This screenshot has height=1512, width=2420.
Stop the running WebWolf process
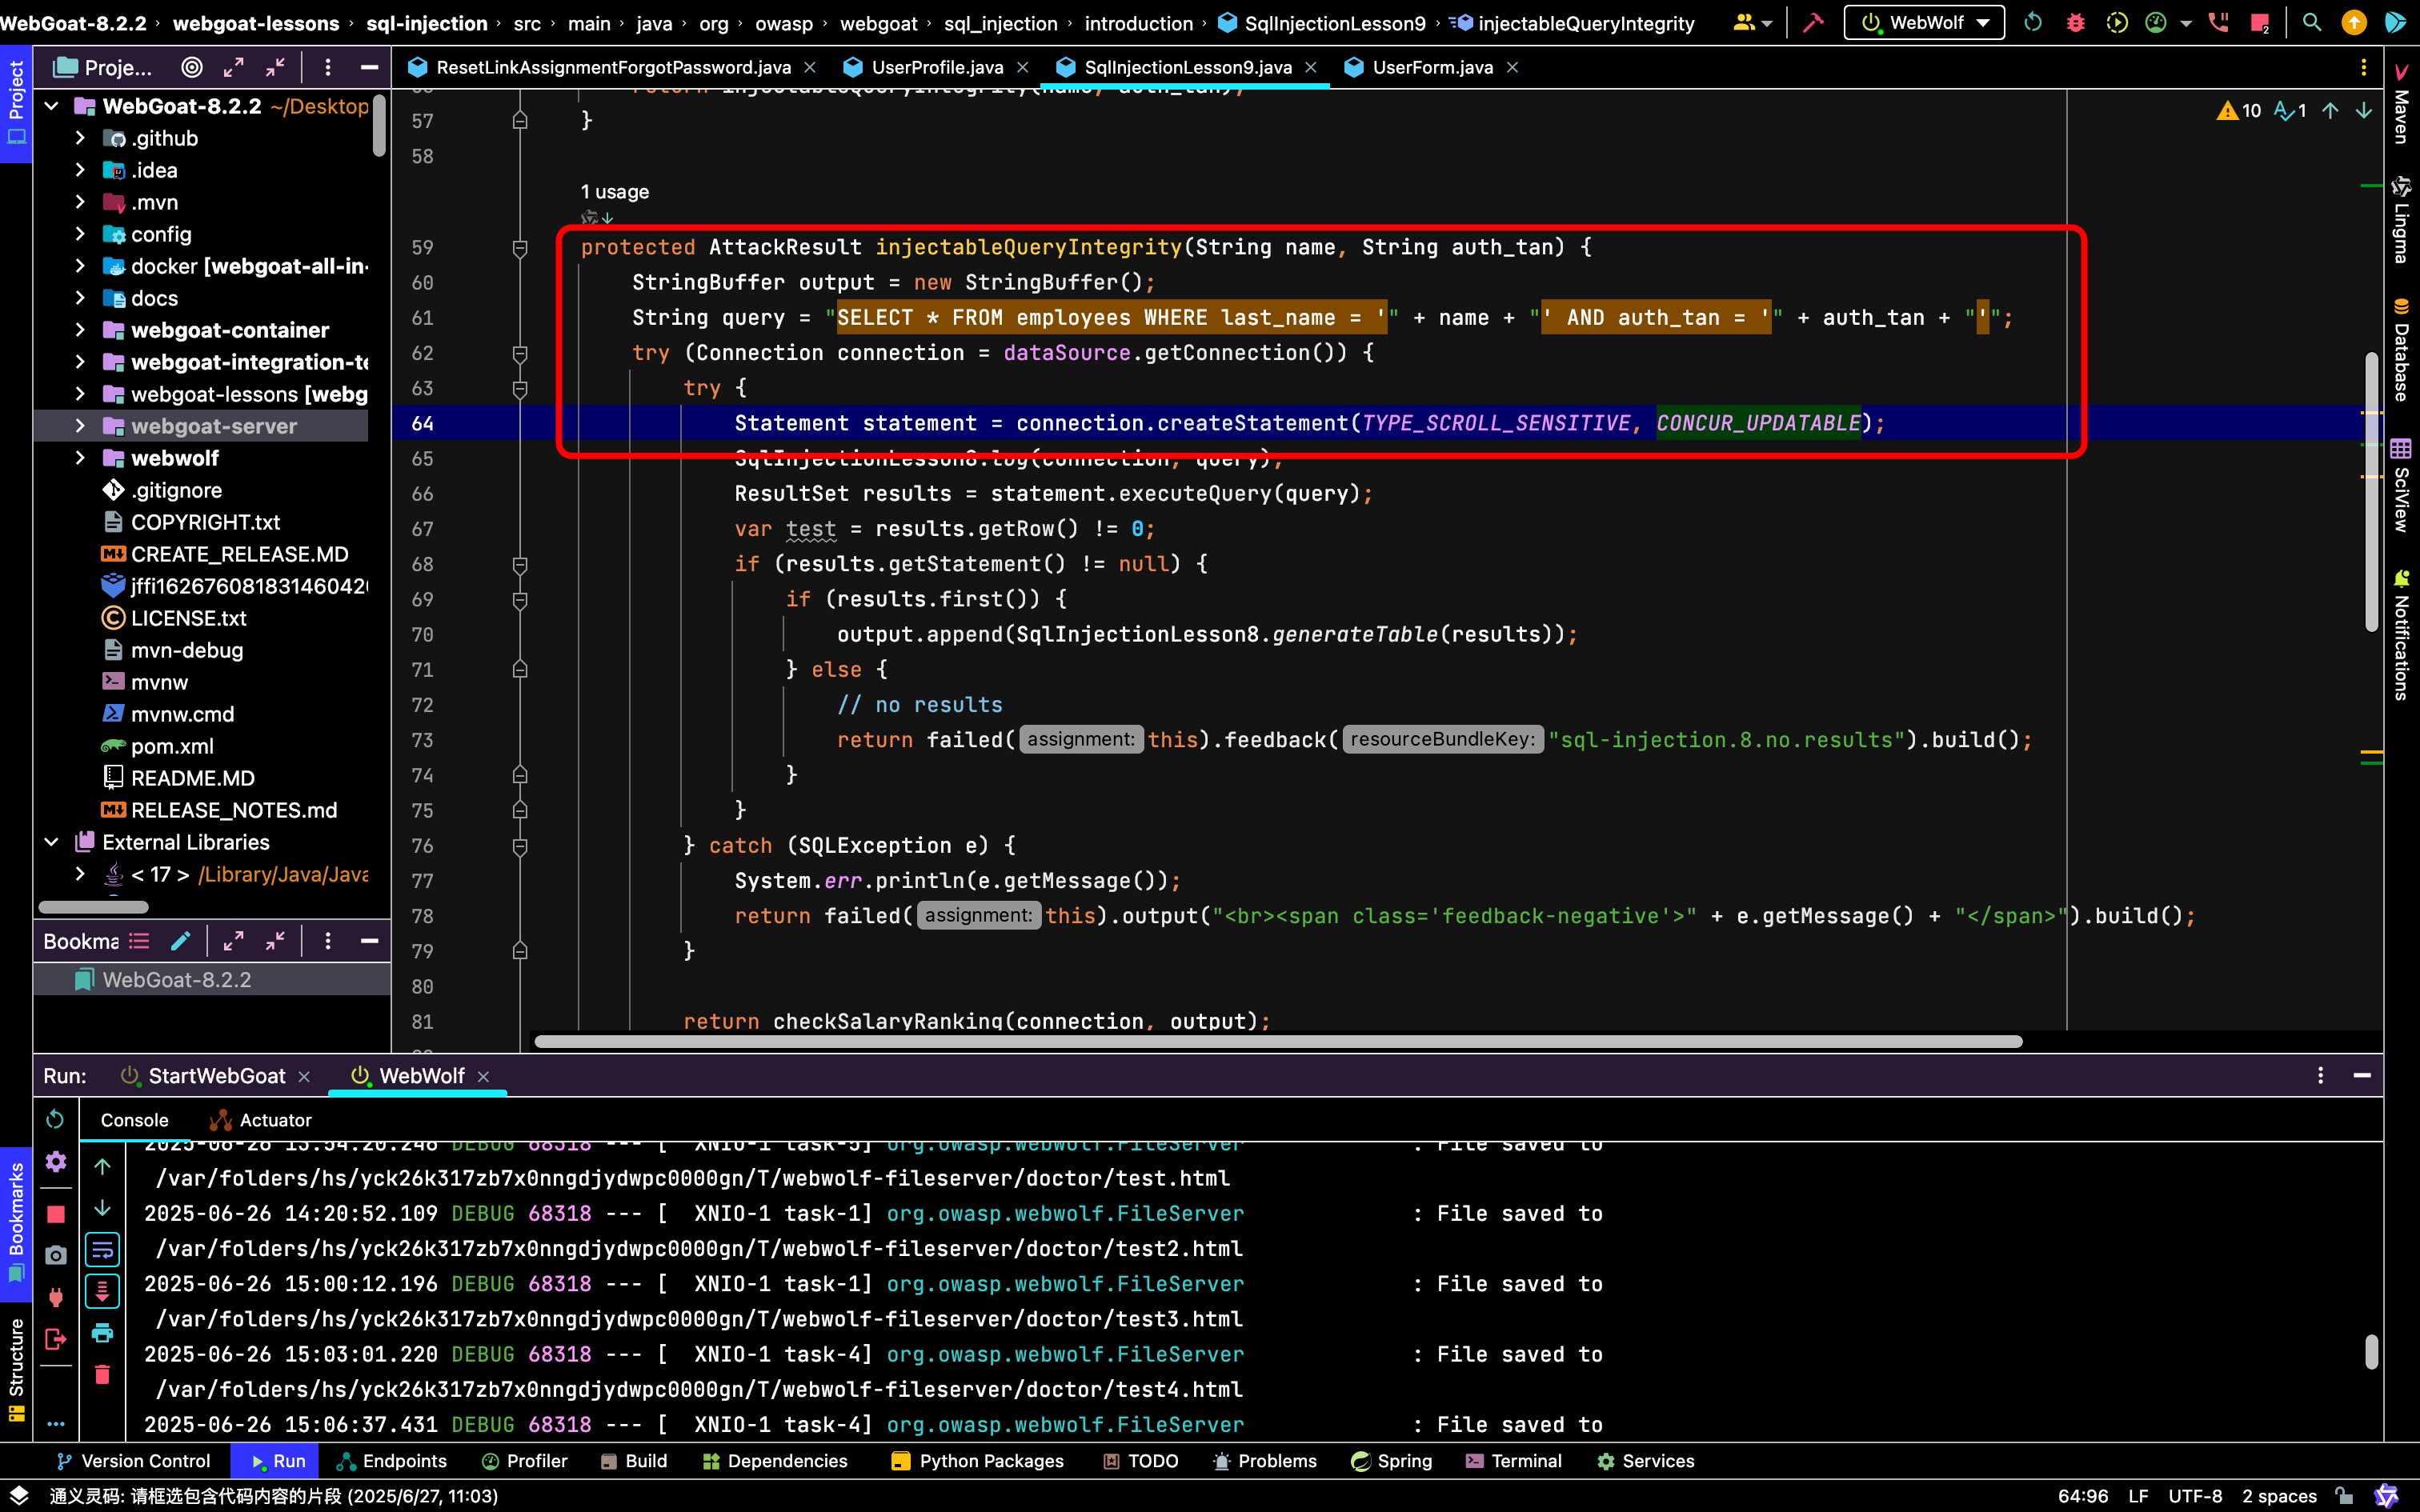tap(56, 1213)
